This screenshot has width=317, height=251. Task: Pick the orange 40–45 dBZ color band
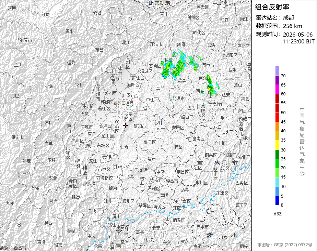[x=277, y=126]
